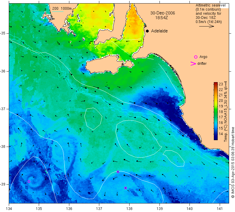The image size is (235, 212).
Task: Click the 0.5m/s velocity scale arrow
Action: tap(207, 26)
